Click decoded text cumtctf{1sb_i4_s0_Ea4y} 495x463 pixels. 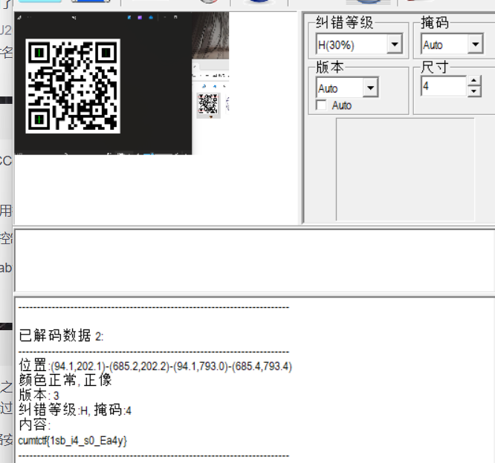point(73,440)
